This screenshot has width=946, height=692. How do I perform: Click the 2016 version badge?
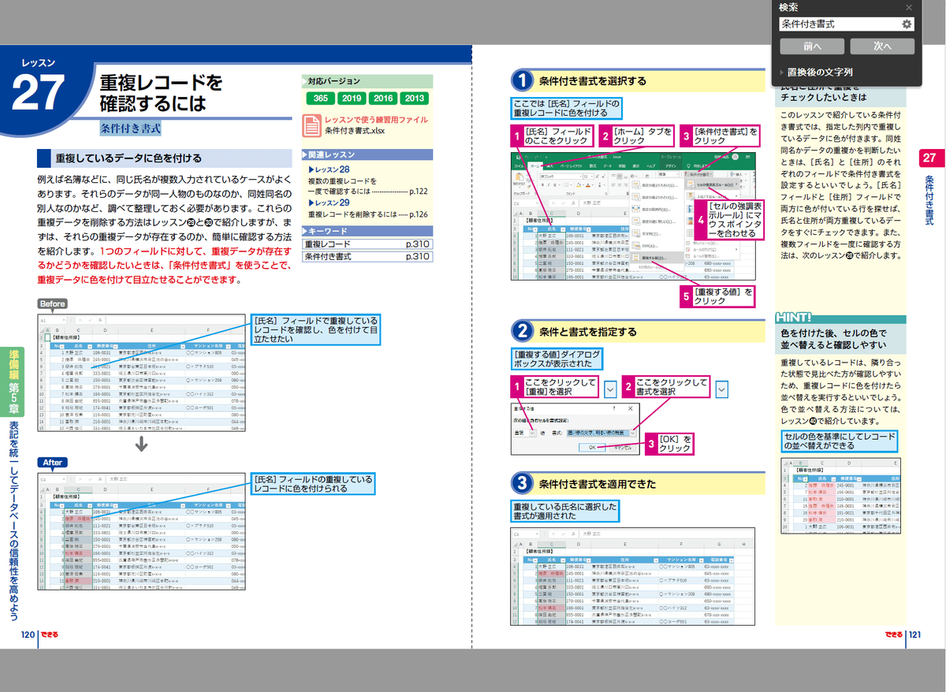click(383, 99)
